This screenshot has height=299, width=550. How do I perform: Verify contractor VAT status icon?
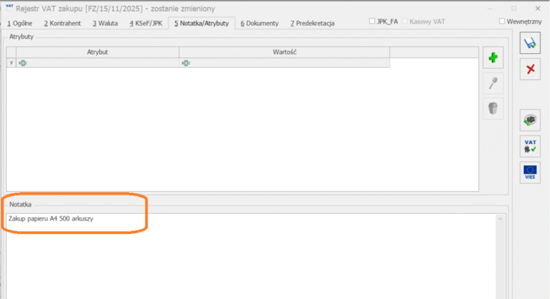point(530,146)
